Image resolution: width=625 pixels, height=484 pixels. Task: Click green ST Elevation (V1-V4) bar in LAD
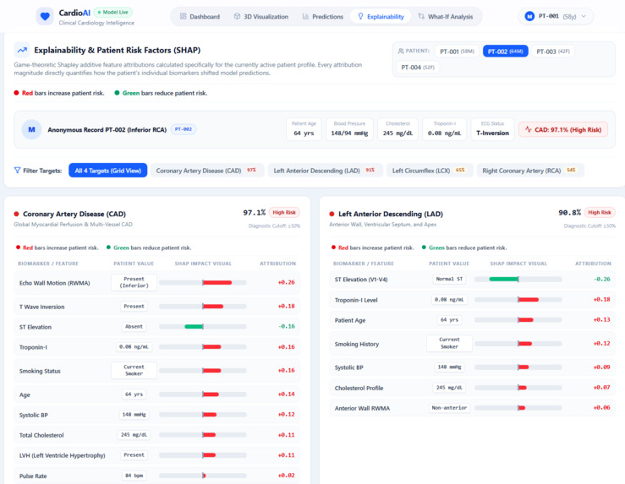[x=504, y=280]
